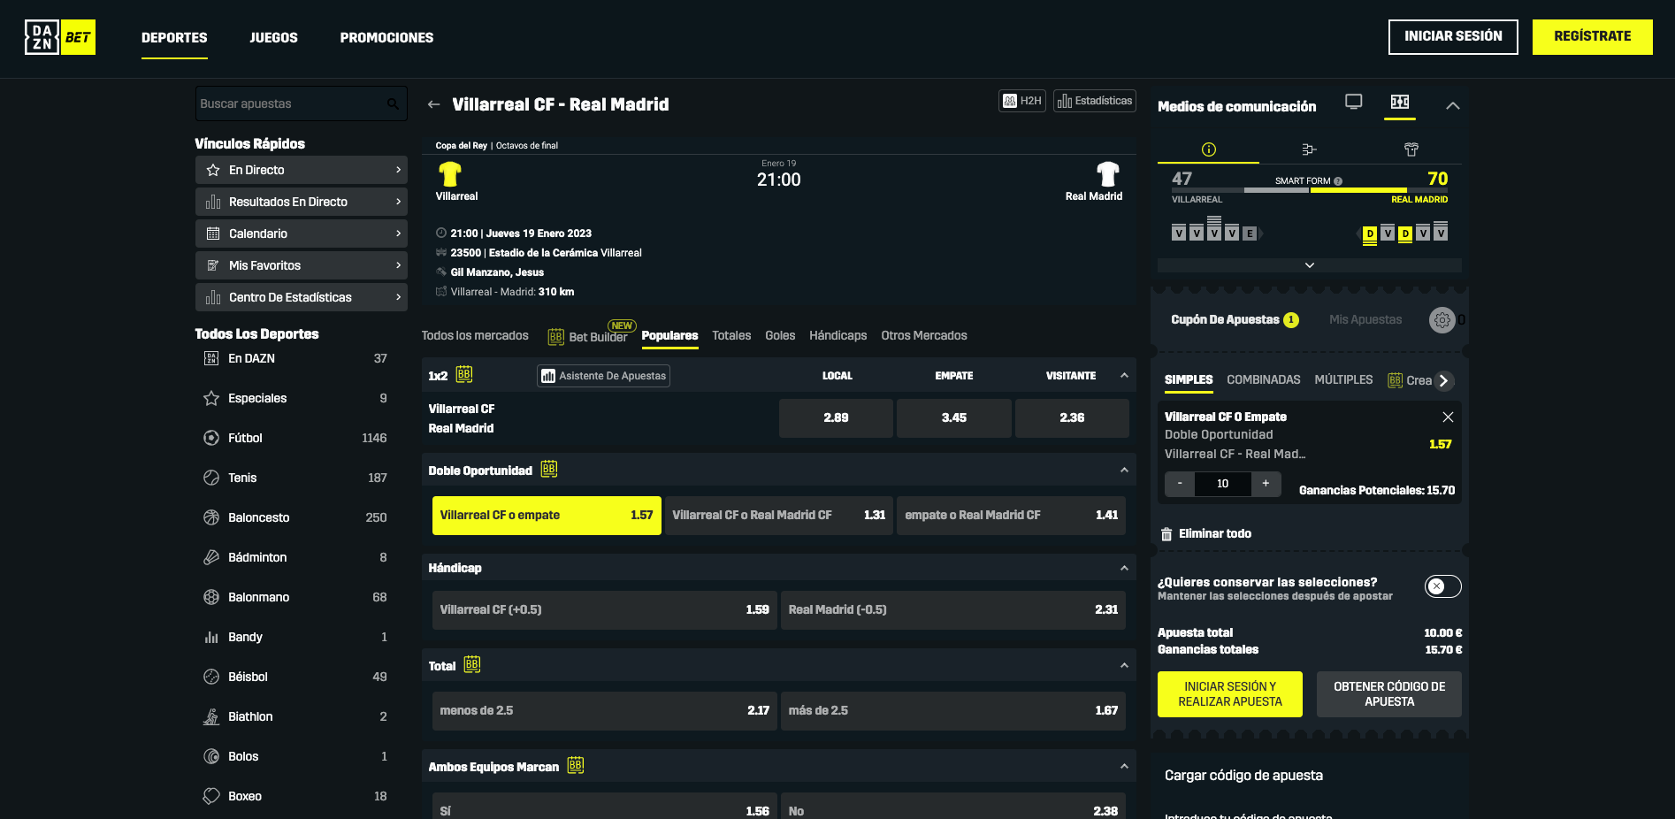Screen dimensions: 1675x819
Task: Open the Promociones menu
Action: click(x=386, y=38)
